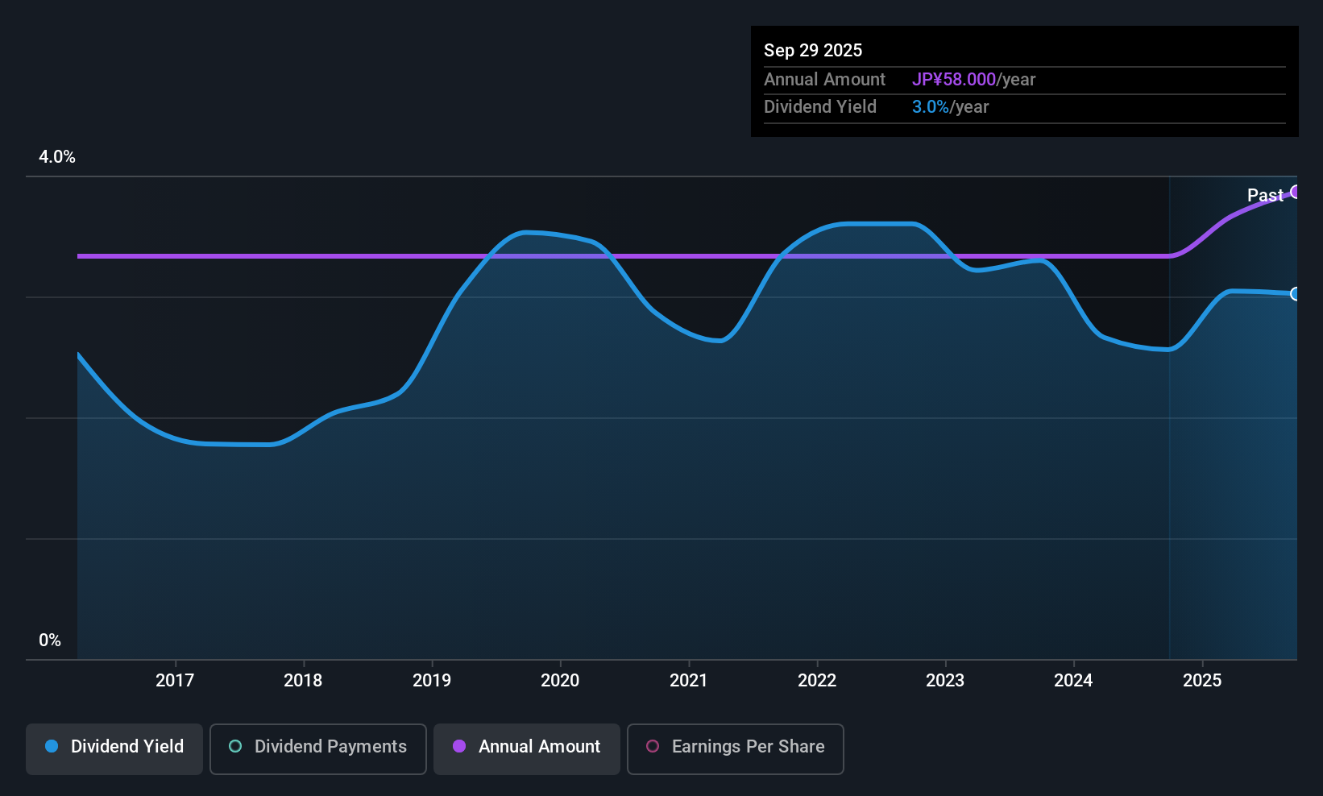This screenshot has height=796, width=1323.
Task: Select the 2025 axis label
Action: coord(1202,681)
